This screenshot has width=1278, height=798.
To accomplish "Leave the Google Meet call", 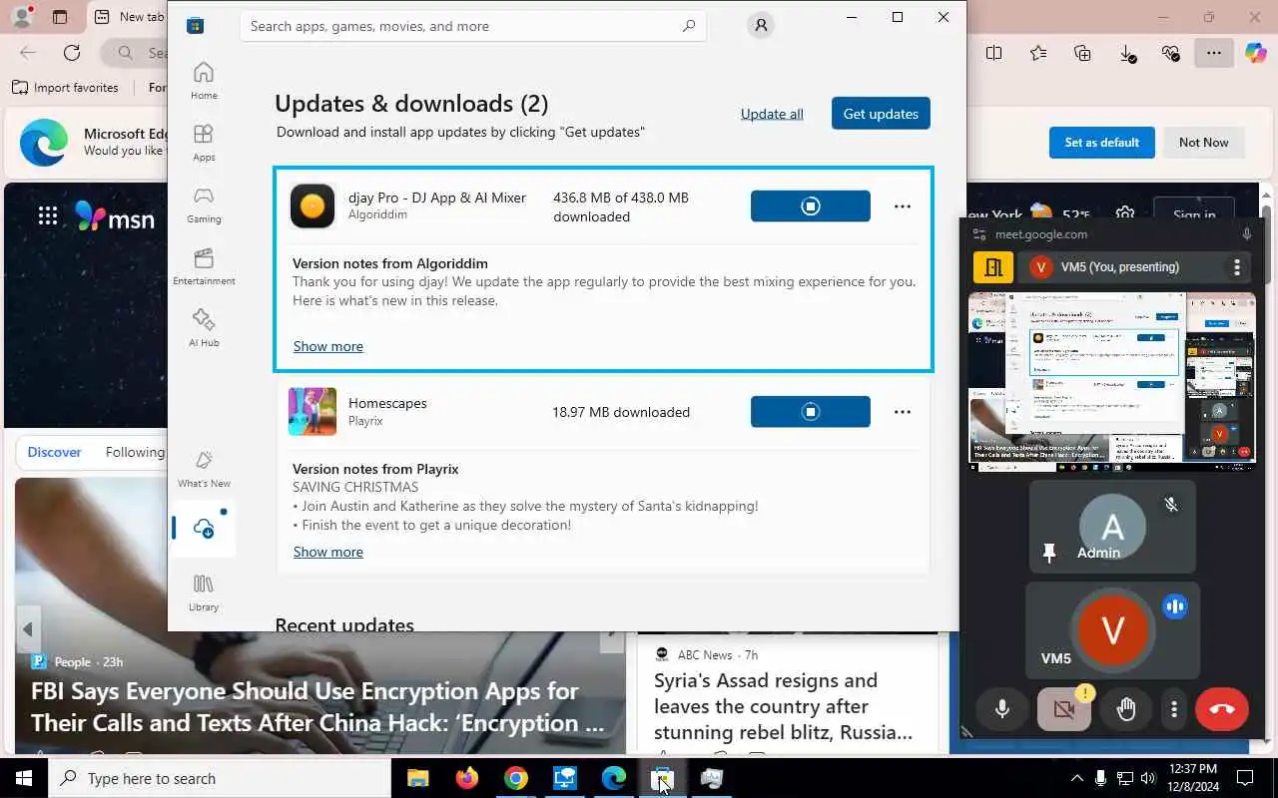I will tap(1222, 709).
